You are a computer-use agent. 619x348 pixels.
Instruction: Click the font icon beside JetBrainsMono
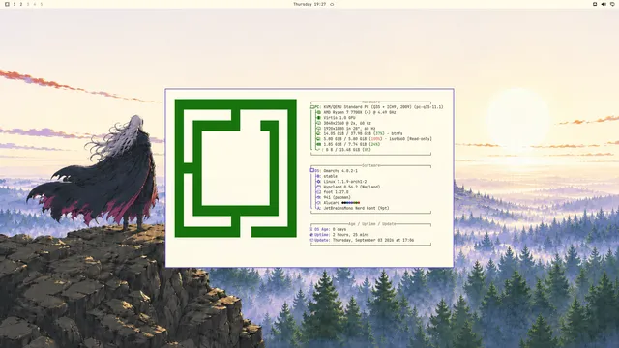318,209
